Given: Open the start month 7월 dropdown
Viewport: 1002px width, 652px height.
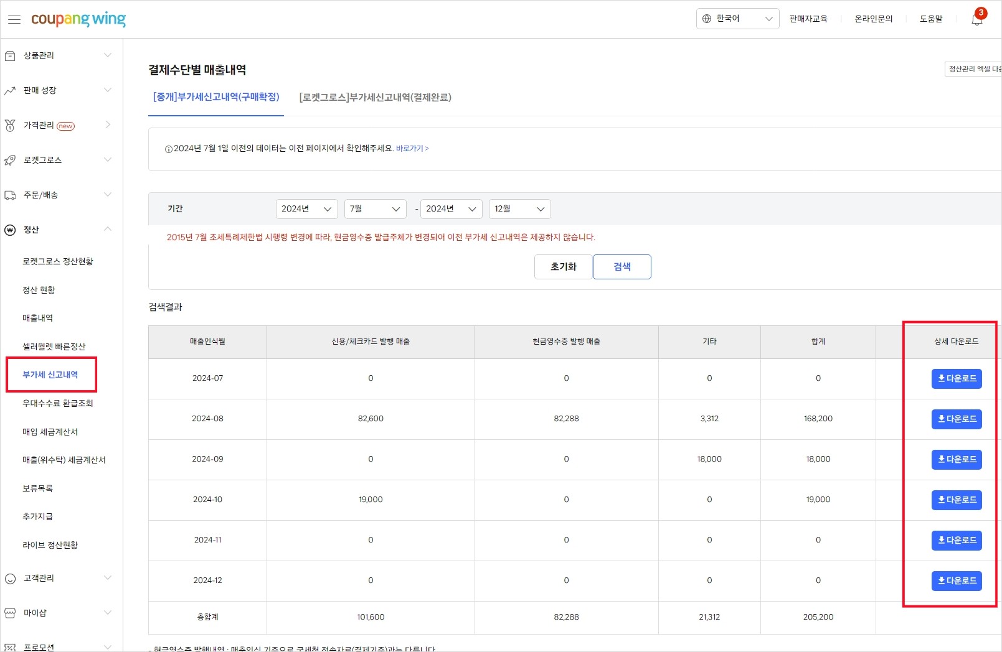Looking at the screenshot, I should pyautogui.click(x=375, y=209).
